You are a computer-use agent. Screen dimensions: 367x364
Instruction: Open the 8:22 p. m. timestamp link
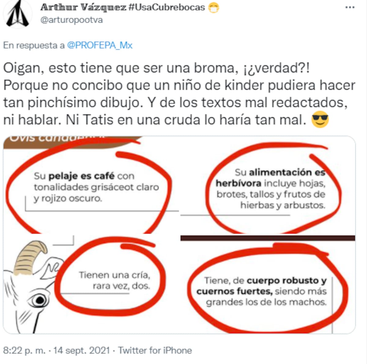click(x=24, y=350)
